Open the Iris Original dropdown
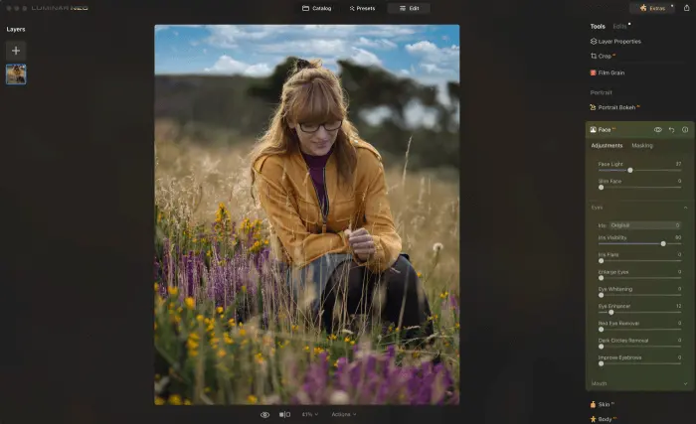This screenshot has height=424, width=696. pyautogui.click(x=645, y=225)
